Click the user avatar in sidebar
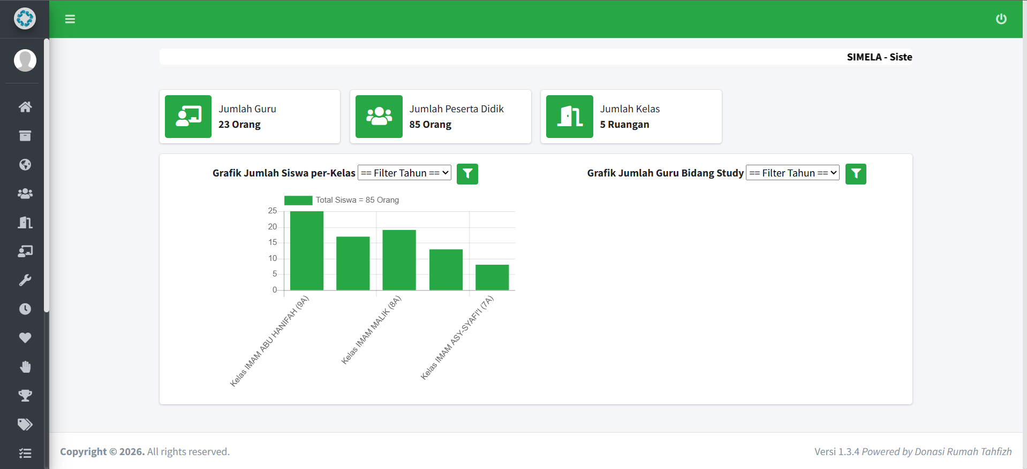This screenshot has width=1027, height=469. (25, 60)
